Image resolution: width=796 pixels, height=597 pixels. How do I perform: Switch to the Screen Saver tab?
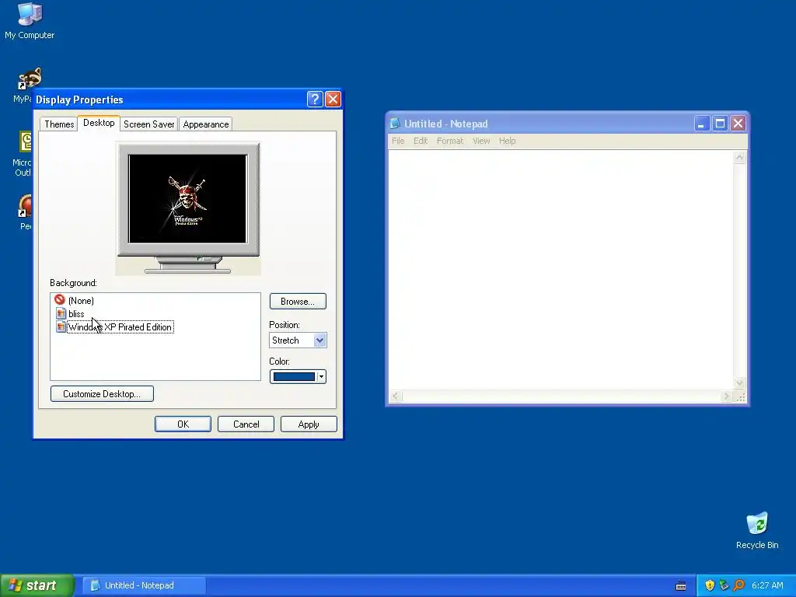148,124
